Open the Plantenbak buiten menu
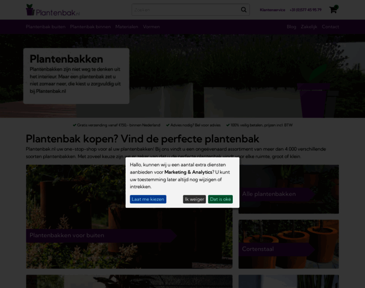This screenshot has height=288, width=365. click(46, 27)
